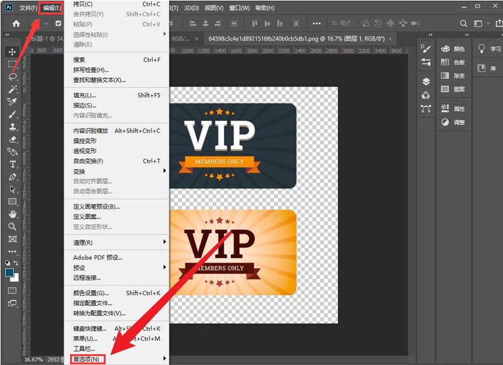503x365 pixels.
Task: Click the 16.67% zoom level field
Action: pyautogui.click(x=33, y=360)
